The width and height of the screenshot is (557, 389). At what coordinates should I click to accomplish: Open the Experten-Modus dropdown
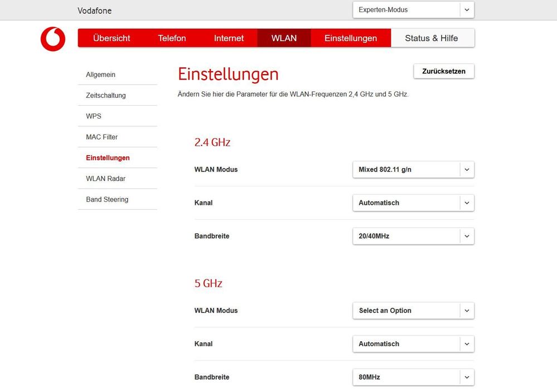point(413,9)
